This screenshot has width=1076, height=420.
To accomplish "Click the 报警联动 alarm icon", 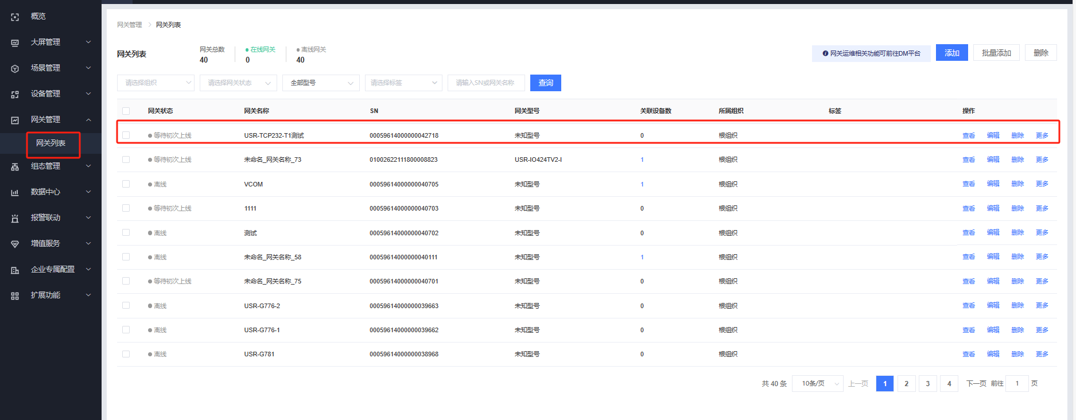I will tap(15, 219).
